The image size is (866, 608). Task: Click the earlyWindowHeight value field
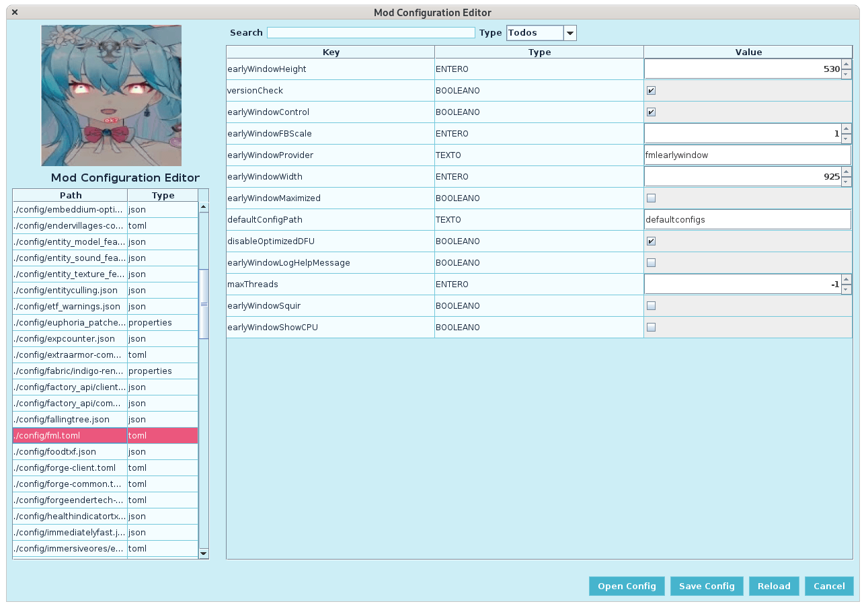click(743, 69)
